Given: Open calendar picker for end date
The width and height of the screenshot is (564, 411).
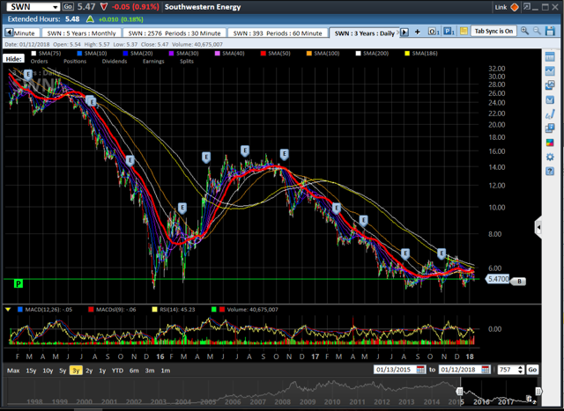Looking at the screenshot, I should point(486,370).
